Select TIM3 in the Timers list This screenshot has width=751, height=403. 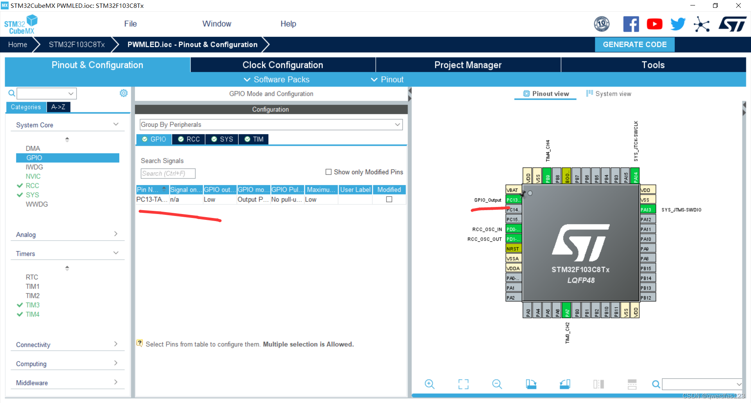32,305
